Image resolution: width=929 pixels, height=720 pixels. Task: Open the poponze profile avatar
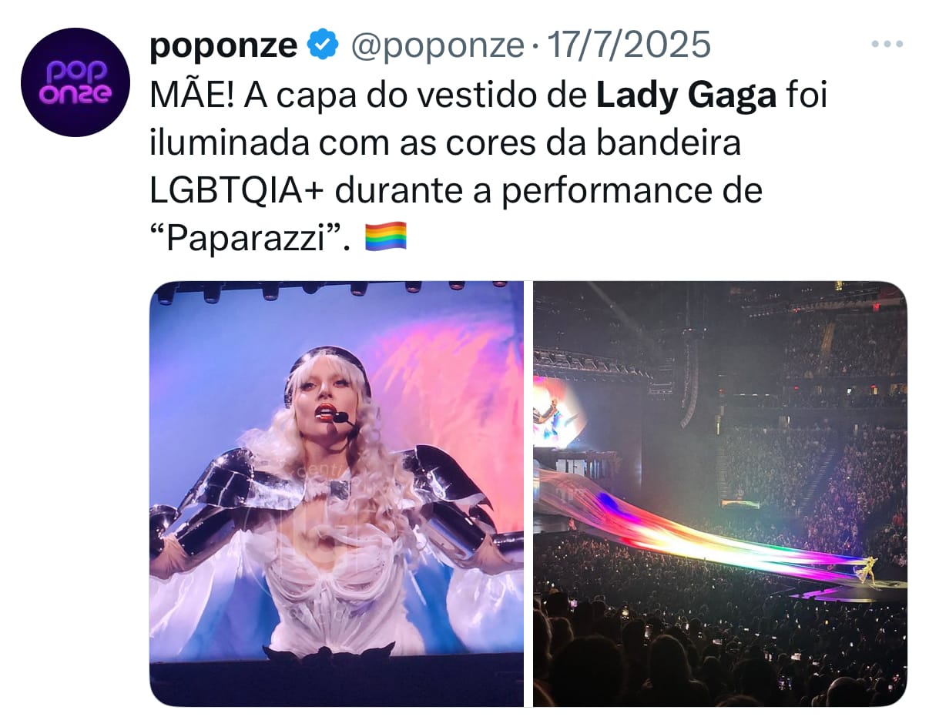pyautogui.click(x=75, y=82)
